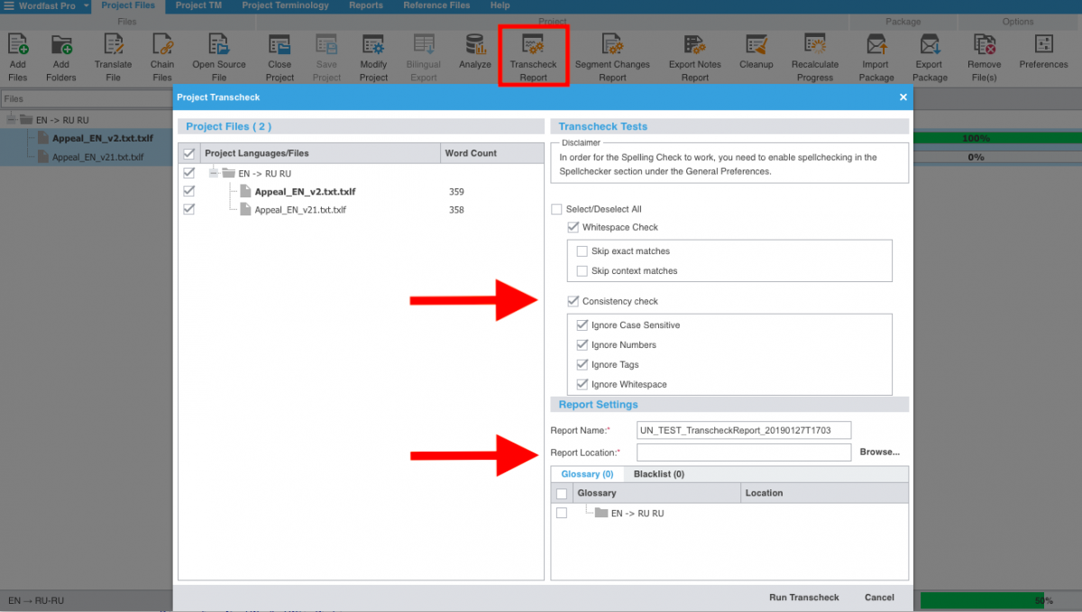The width and height of the screenshot is (1082, 612).
Task: Collapse EN -> RU RU in Files panel
Action: coord(12,120)
